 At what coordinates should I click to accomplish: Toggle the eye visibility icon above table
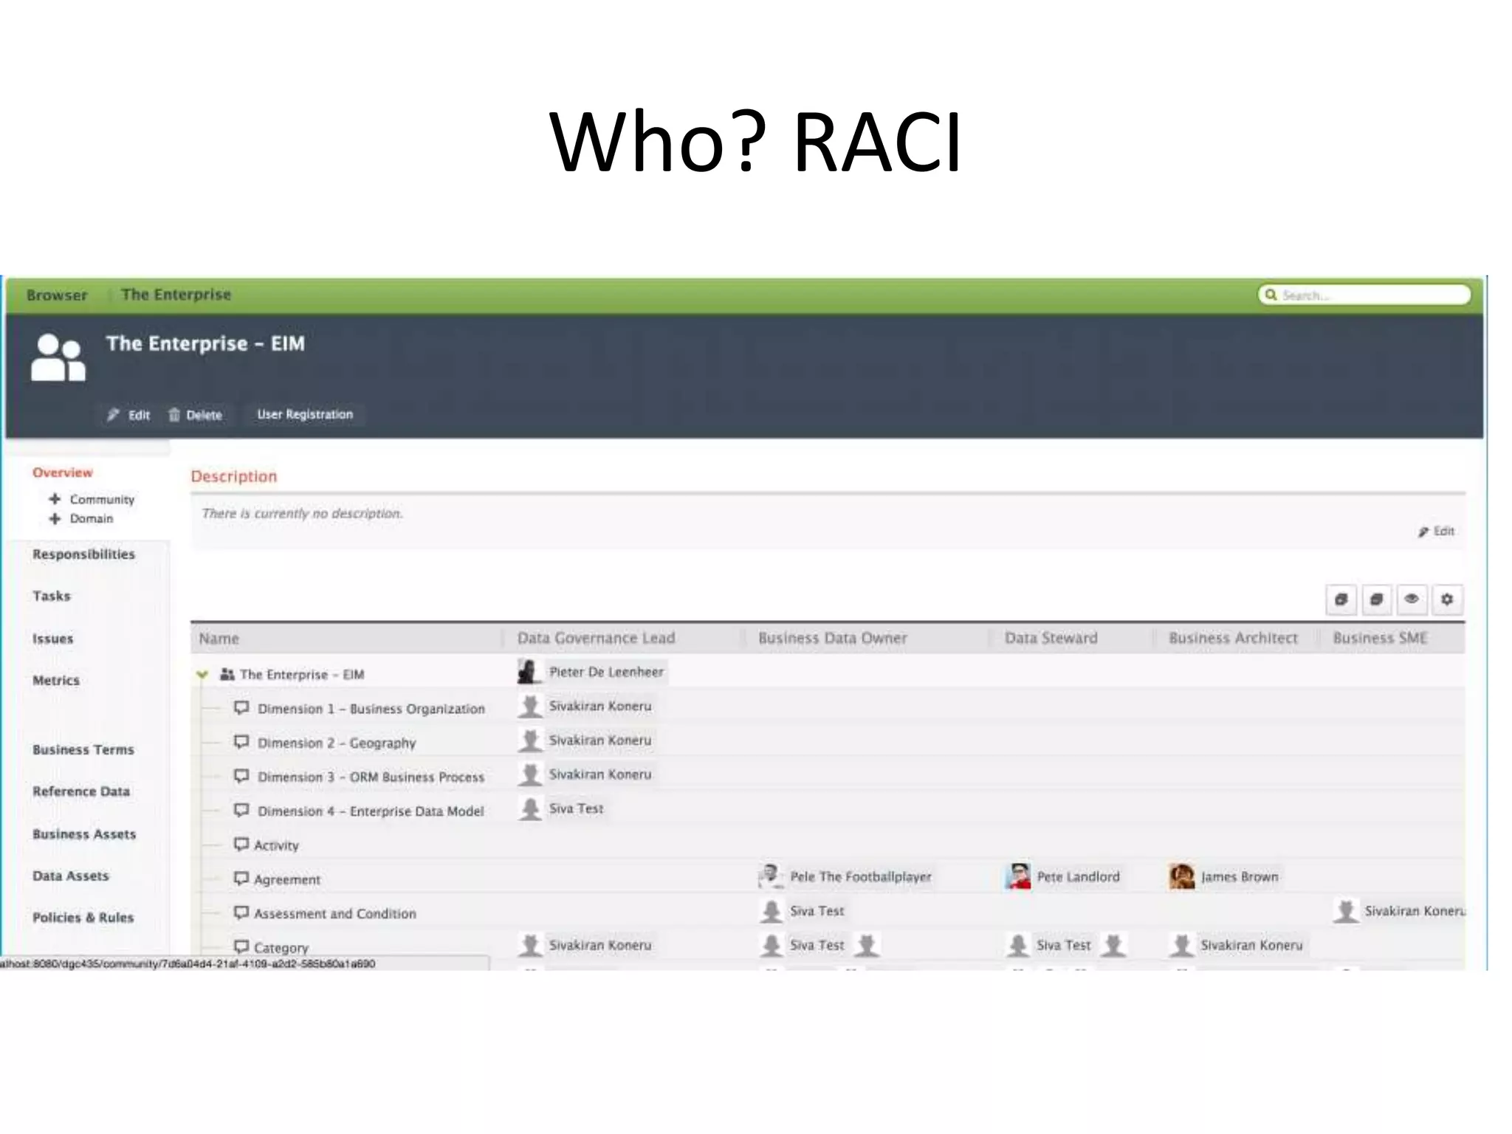click(1412, 599)
